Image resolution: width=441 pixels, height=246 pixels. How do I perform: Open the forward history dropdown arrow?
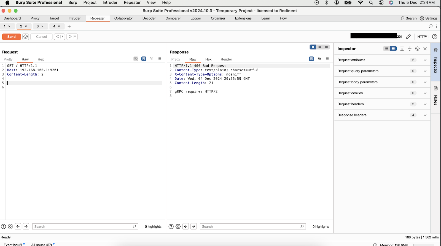click(x=75, y=37)
